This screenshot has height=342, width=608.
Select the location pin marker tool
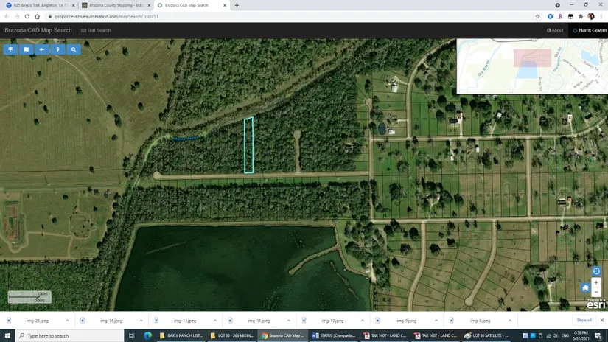click(x=57, y=49)
